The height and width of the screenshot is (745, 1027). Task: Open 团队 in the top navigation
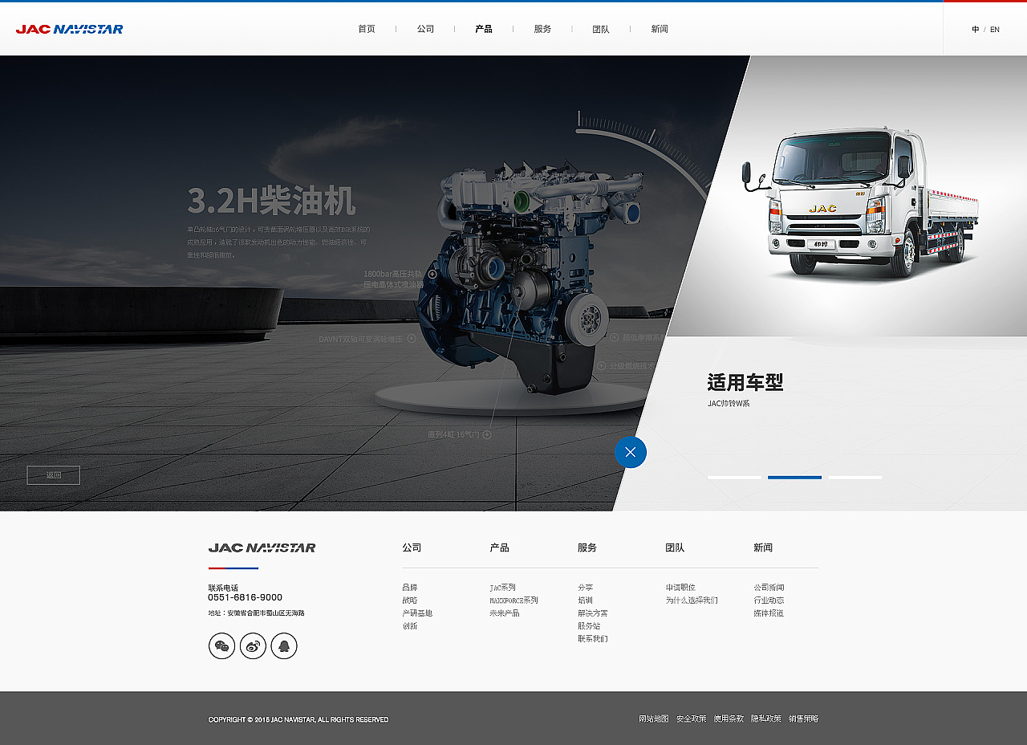pos(601,29)
